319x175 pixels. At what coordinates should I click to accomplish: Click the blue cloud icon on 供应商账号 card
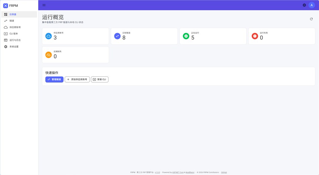click(x=48, y=36)
